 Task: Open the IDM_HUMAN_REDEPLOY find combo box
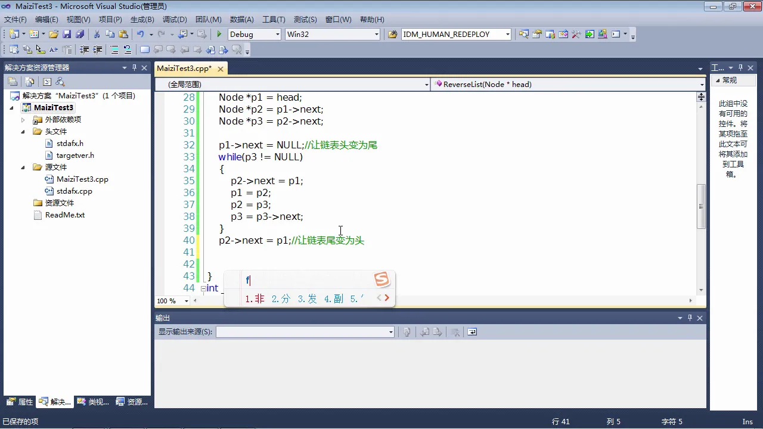pos(457,34)
